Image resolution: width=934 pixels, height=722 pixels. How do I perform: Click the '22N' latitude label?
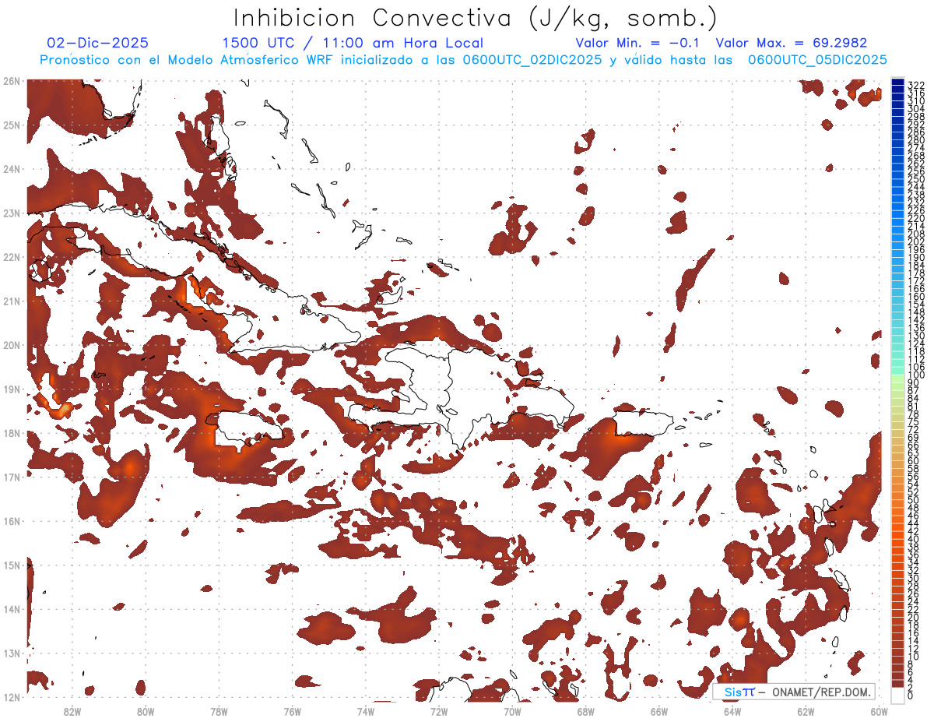tap(11, 257)
